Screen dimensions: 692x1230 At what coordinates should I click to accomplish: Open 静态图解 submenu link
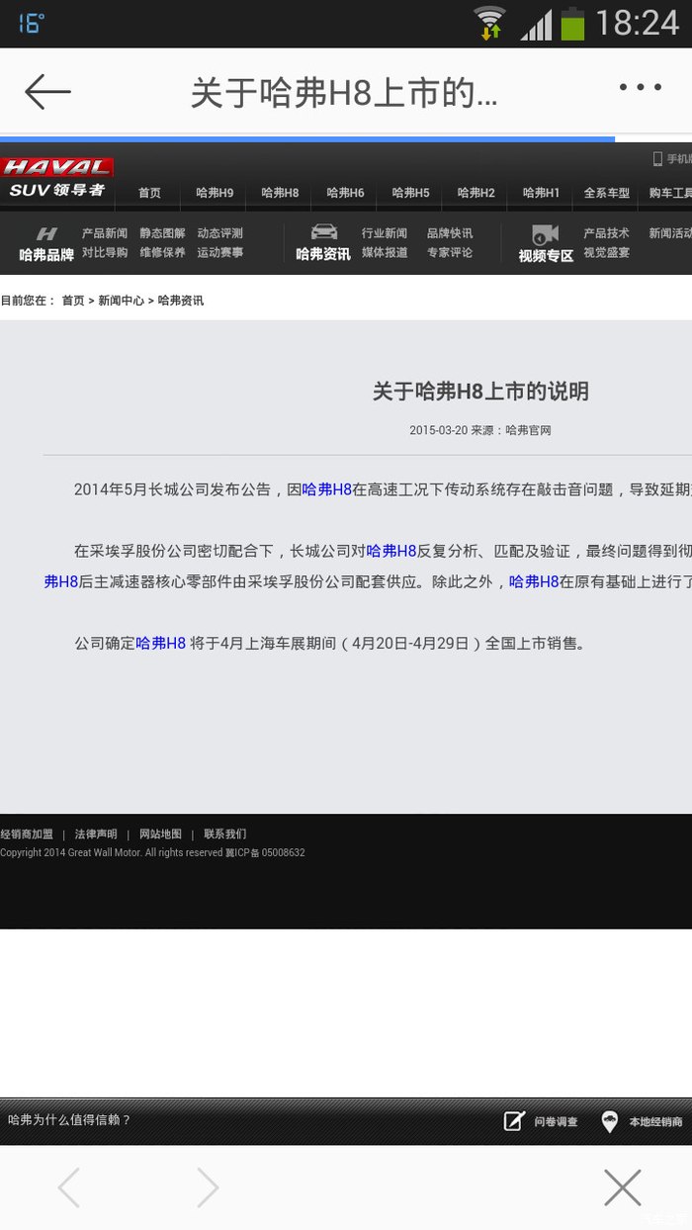(x=162, y=233)
